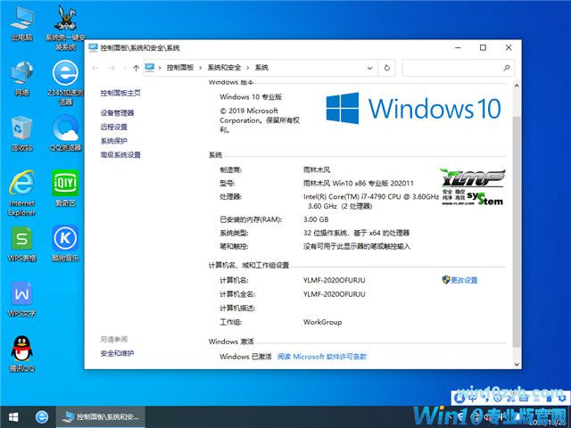This screenshot has height=428, width=571.
Task: Click the vertical scrollbar thumb
Action: (x=517, y=232)
